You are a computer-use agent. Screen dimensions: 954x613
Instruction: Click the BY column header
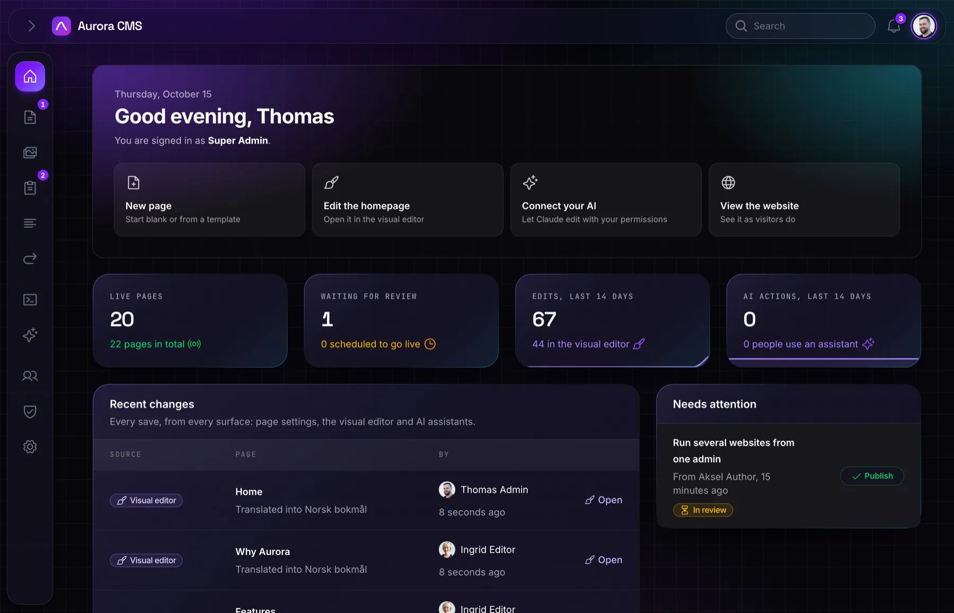[444, 454]
